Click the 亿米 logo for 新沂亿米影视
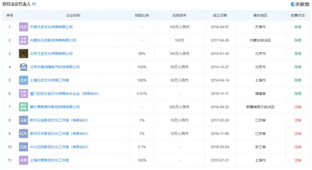The width and height of the screenshot is (312, 170). [x=23, y=134]
